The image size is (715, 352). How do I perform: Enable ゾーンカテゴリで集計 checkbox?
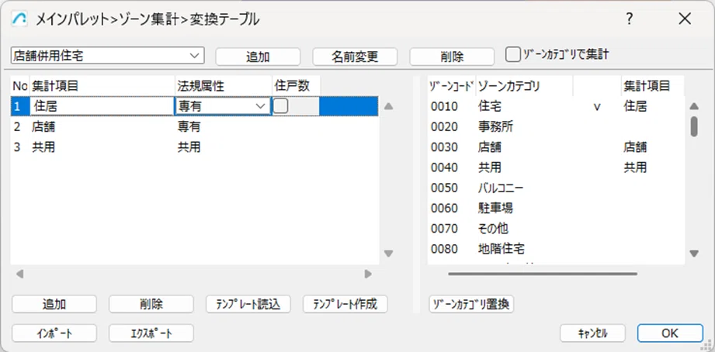pyautogui.click(x=513, y=54)
